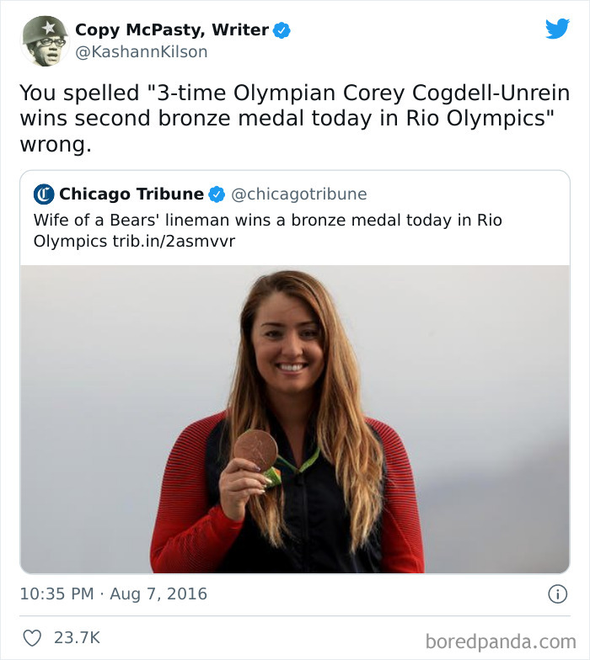
Task: Open Copy McPasty's profile avatar
Action: point(44,40)
